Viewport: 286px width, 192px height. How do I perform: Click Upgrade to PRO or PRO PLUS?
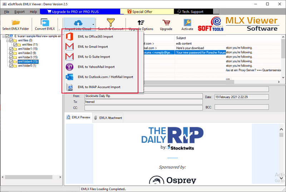click(80, 12)
